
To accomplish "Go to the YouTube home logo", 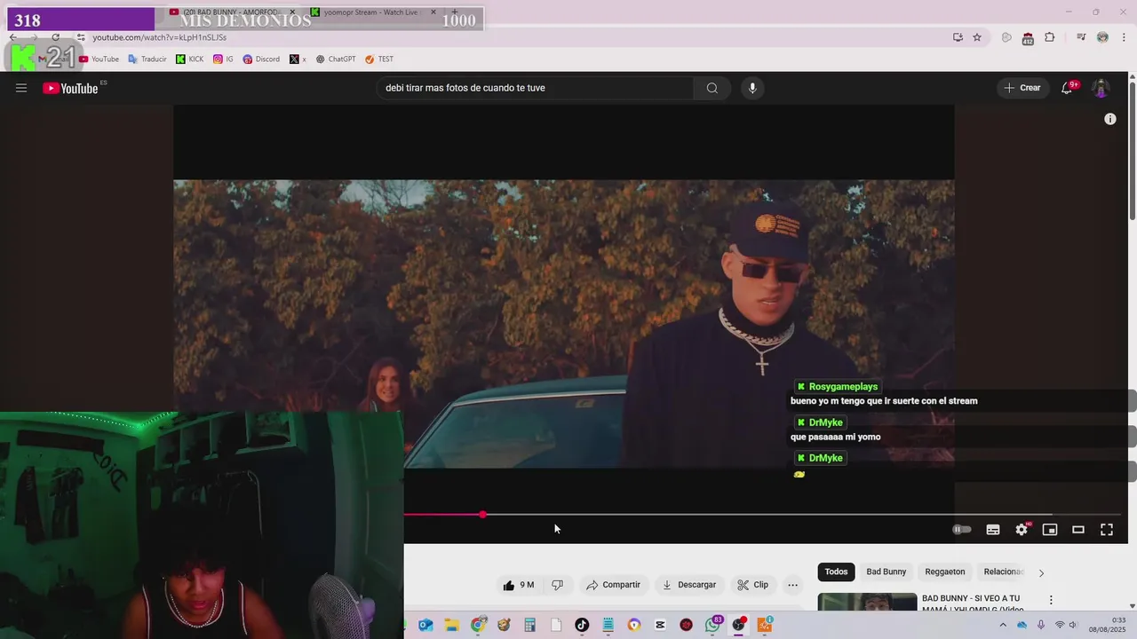I will click(x=71, y=88).
